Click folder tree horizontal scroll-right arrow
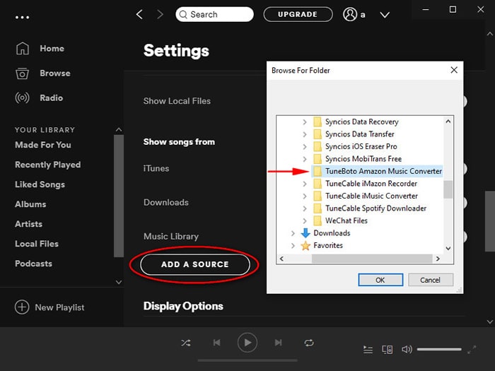The width and height of the screenshot is (495, 371). click(438, 259)
